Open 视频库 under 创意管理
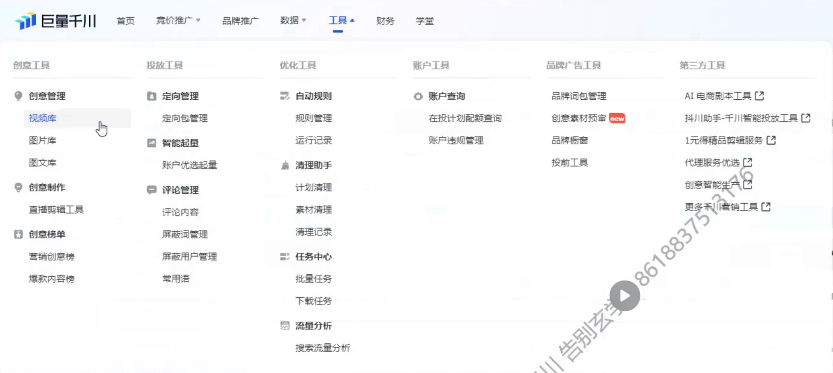Image resolution: width=833 pixels, height=373 pixels. tap(43, 118)
